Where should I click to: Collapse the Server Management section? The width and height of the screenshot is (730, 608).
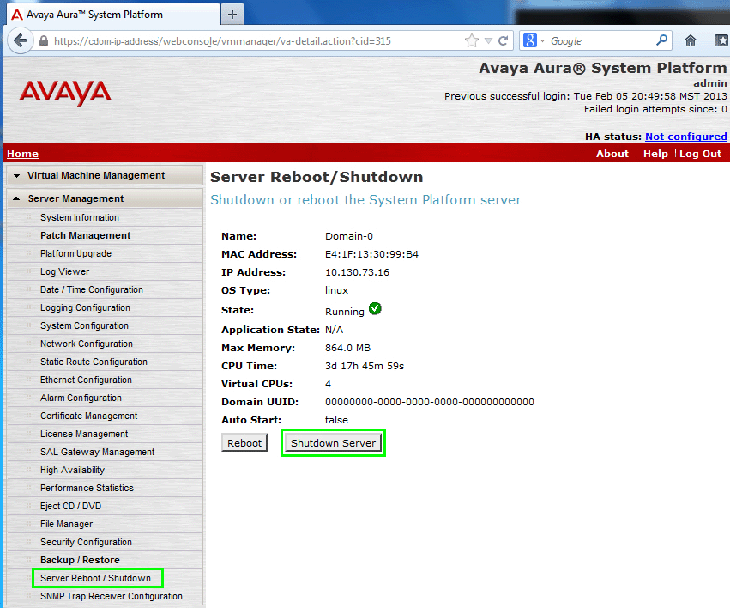coord(106,198)
